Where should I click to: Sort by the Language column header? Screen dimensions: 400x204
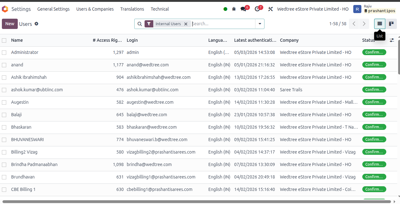click(218, 40)
